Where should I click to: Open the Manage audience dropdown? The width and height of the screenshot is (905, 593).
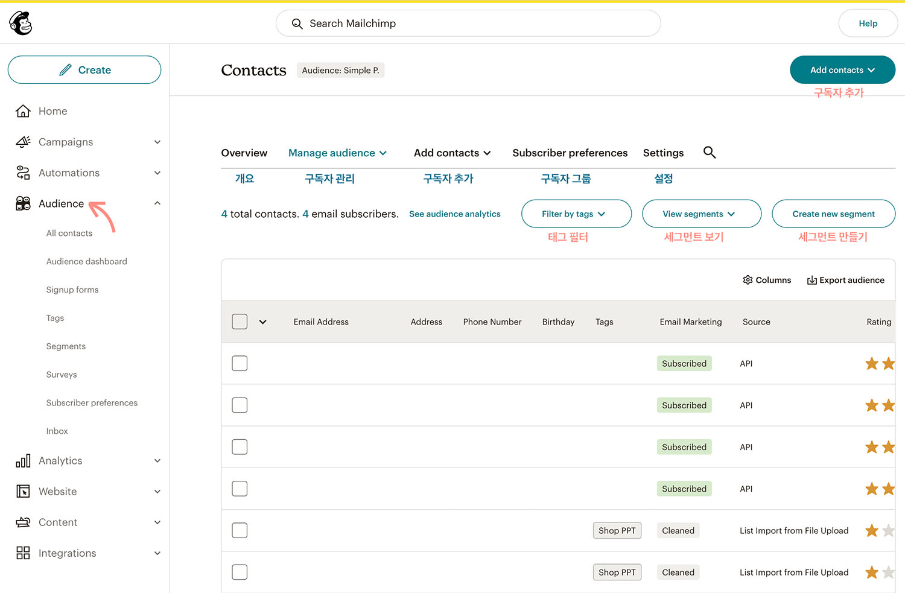[337, 153]
